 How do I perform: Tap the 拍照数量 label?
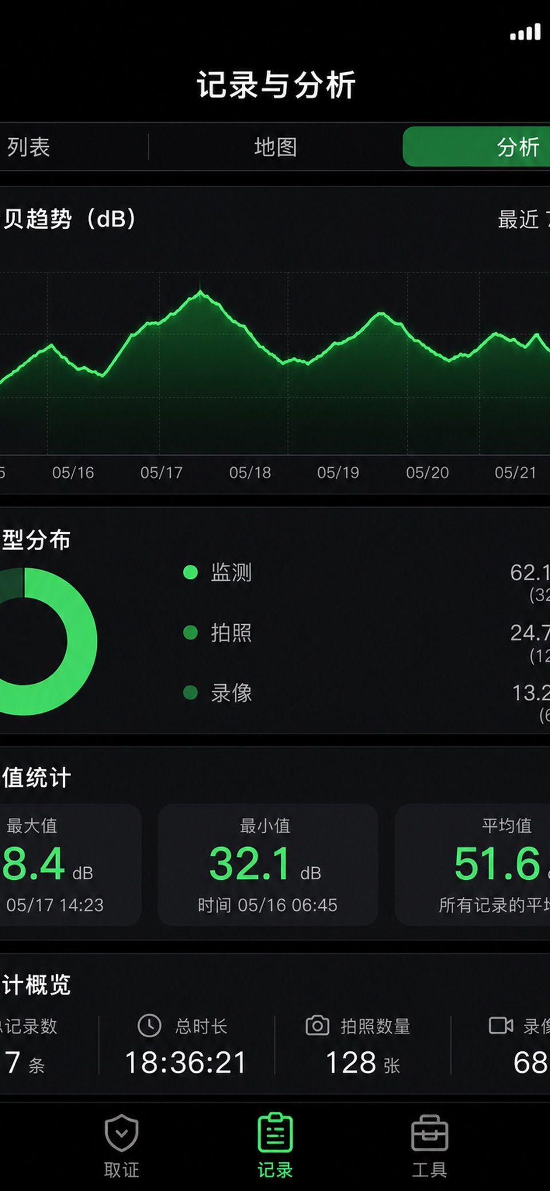(x=375, y=1026)
